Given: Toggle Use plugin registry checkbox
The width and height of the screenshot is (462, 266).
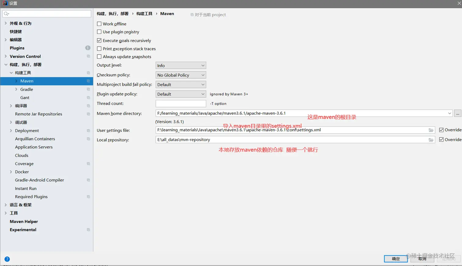Looking at the screenshot, I should (x=99, y=32).
